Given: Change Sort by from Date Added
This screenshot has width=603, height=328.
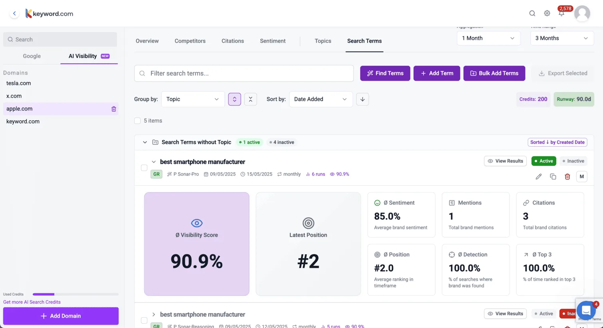Looking at the screenshot, I should pyautogui.click(x=321, y=99).
